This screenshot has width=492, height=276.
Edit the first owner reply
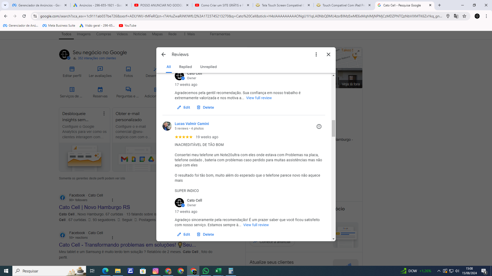(x=184, y=107)
